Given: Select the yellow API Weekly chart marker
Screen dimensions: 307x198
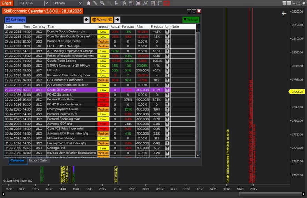Looking at the screenshot, I should click(x=116, y=175).
